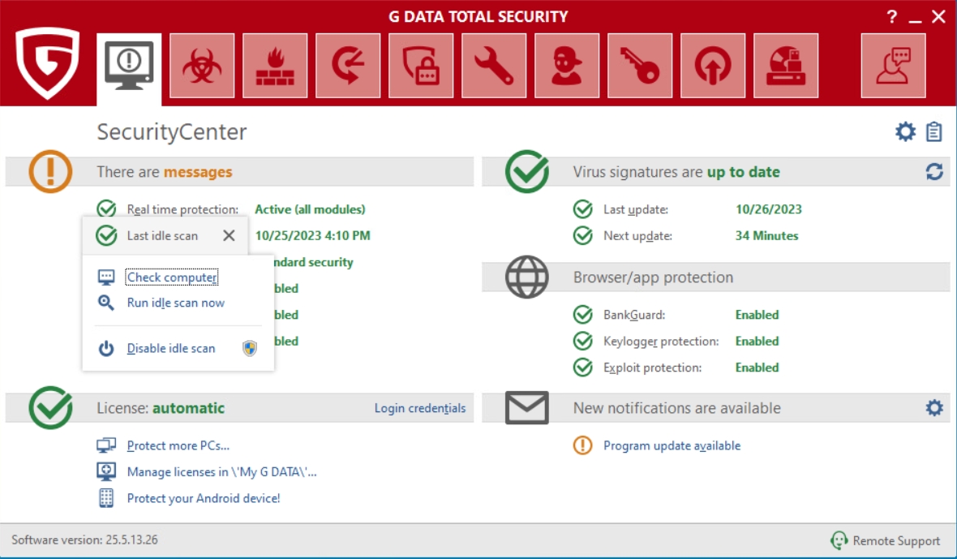Viewport: 957px width, 559px height.
Task: Open the Encryption key tab
Action: click(640, 66)
